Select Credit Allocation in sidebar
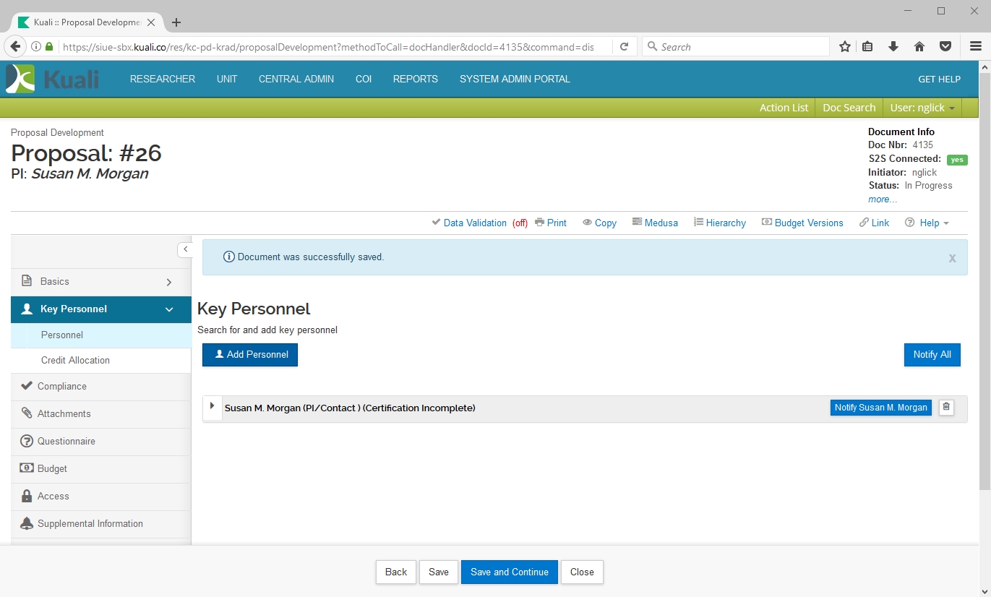The width and height of the screenshot is (991, 597). tap(75, 360)
